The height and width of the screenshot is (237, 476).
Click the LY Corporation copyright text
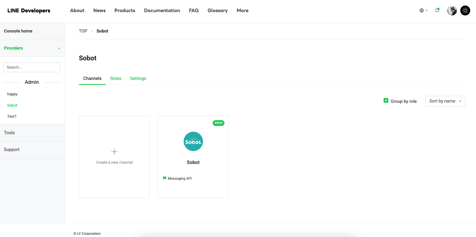(x=87, y=233)
